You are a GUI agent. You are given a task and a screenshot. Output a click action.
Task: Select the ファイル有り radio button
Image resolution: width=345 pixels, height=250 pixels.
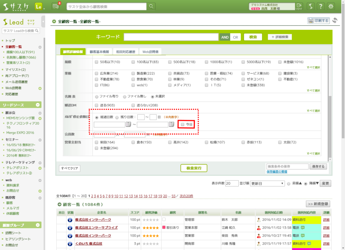pos(96,96)
